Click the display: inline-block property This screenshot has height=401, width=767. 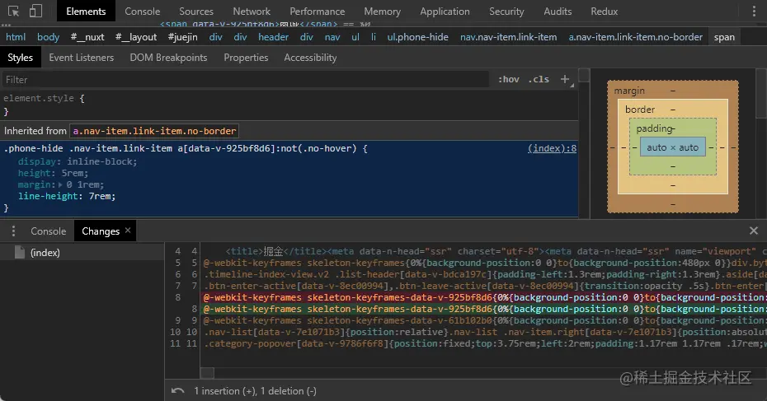[x=78, y=161]
